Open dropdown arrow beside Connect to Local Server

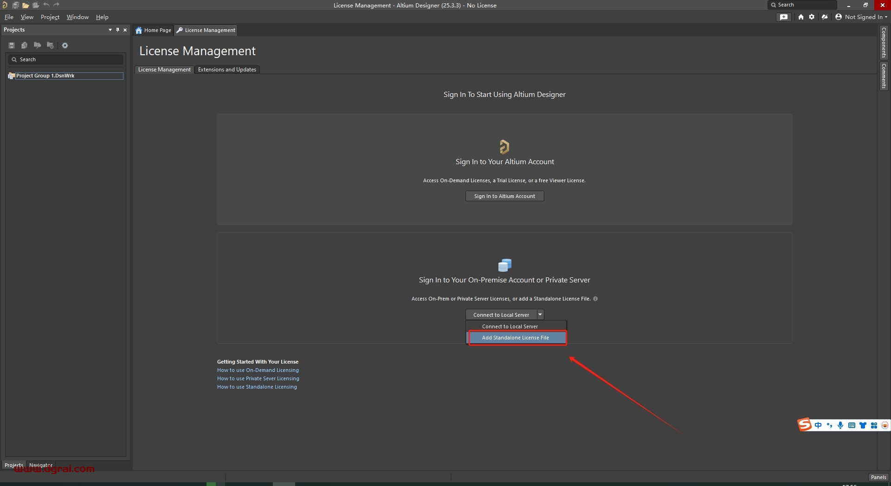540,314
